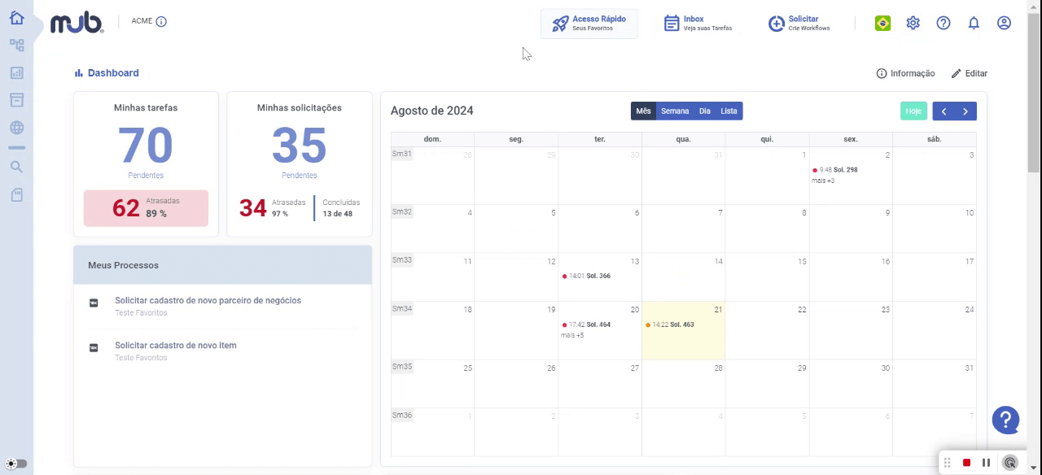Image resolution: width=1042 pixels, height=475 pixels.
Task: Open the user profile icon
Action: pyautogui.click(x=1004, y=23)
